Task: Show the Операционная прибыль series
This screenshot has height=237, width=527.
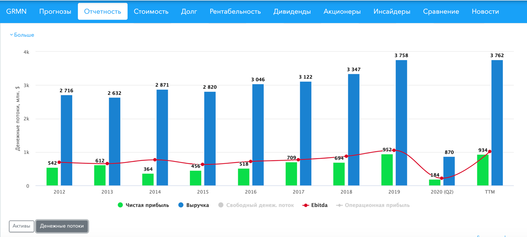Action: (x=373, y=205)
